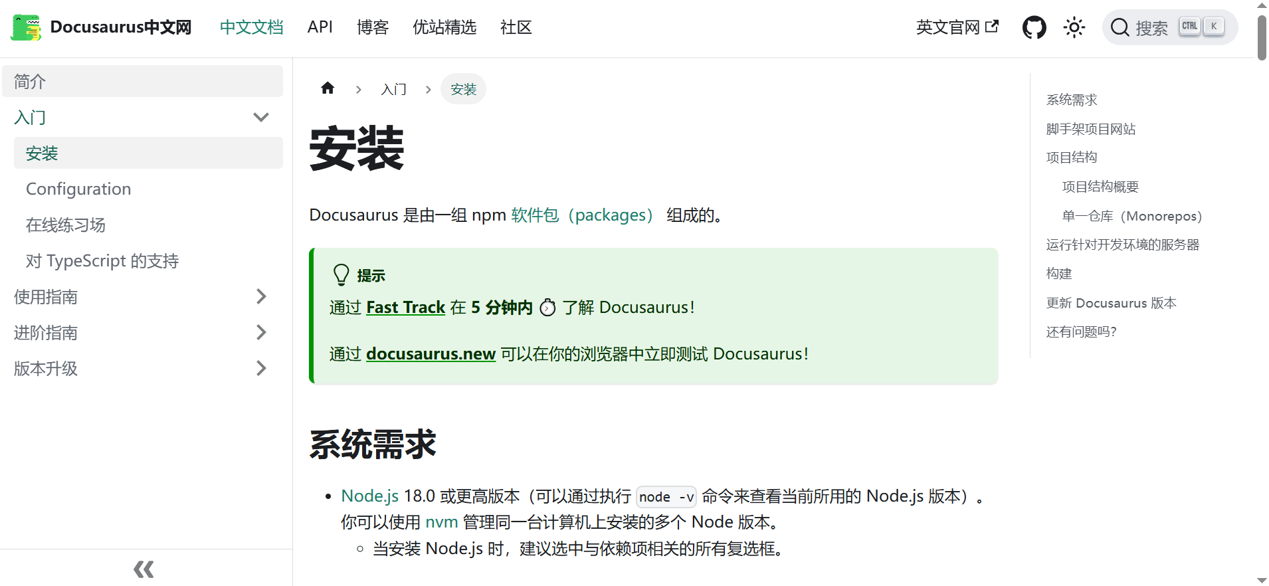Open the Fast Track link
This screenshot has width=1269, height=586.
coord(405,308)
